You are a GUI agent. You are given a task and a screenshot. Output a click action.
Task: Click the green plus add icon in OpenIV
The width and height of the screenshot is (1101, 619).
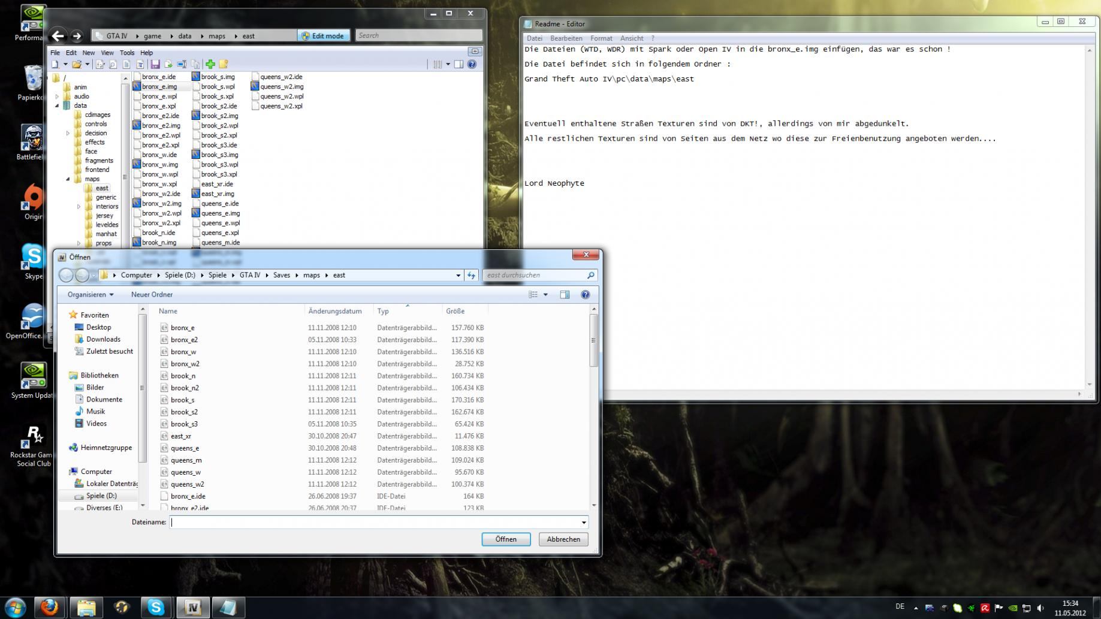click(x=210, y=64)
